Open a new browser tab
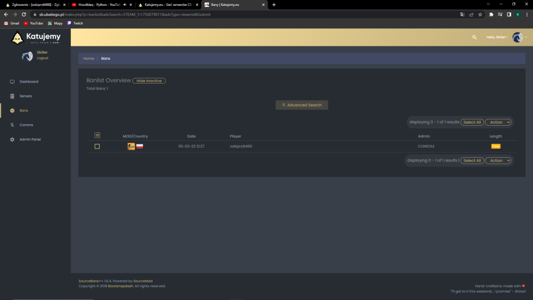533x300 pixels. (x=274, y=5)
